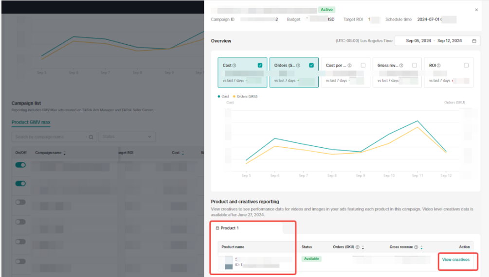Tick the ROI metric checkbox
Image resolution: width=489 pixels, height=277 pixels.
[x=466, y=65]
